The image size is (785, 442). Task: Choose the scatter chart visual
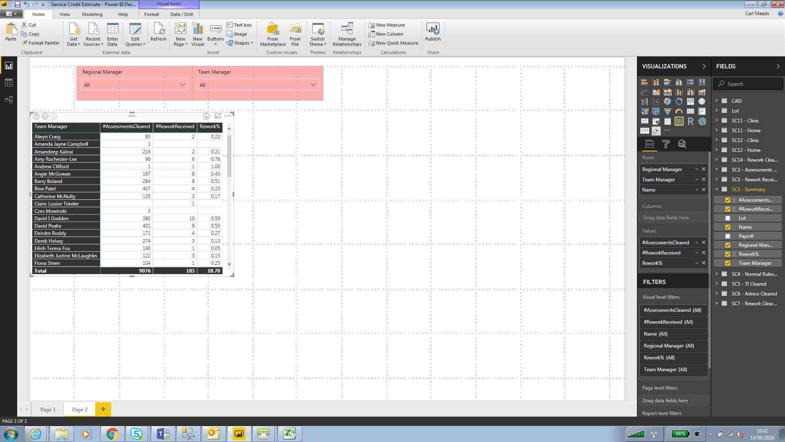(x=656, y=101)
